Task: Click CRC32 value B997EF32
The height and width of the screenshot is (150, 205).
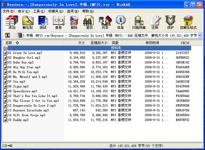Action: pos(182,120)
